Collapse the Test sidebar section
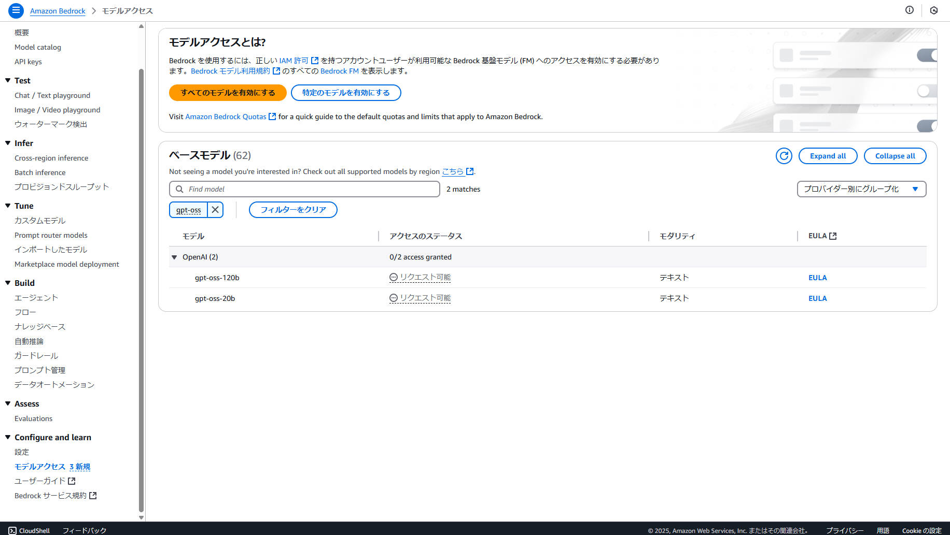950x535 pixels. coord(8,80)
